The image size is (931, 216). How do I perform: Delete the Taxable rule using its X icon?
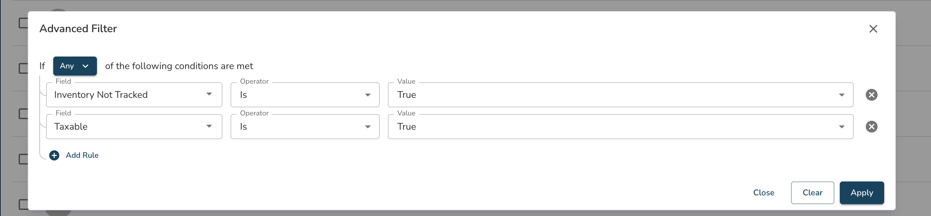[x=871, y=127]
